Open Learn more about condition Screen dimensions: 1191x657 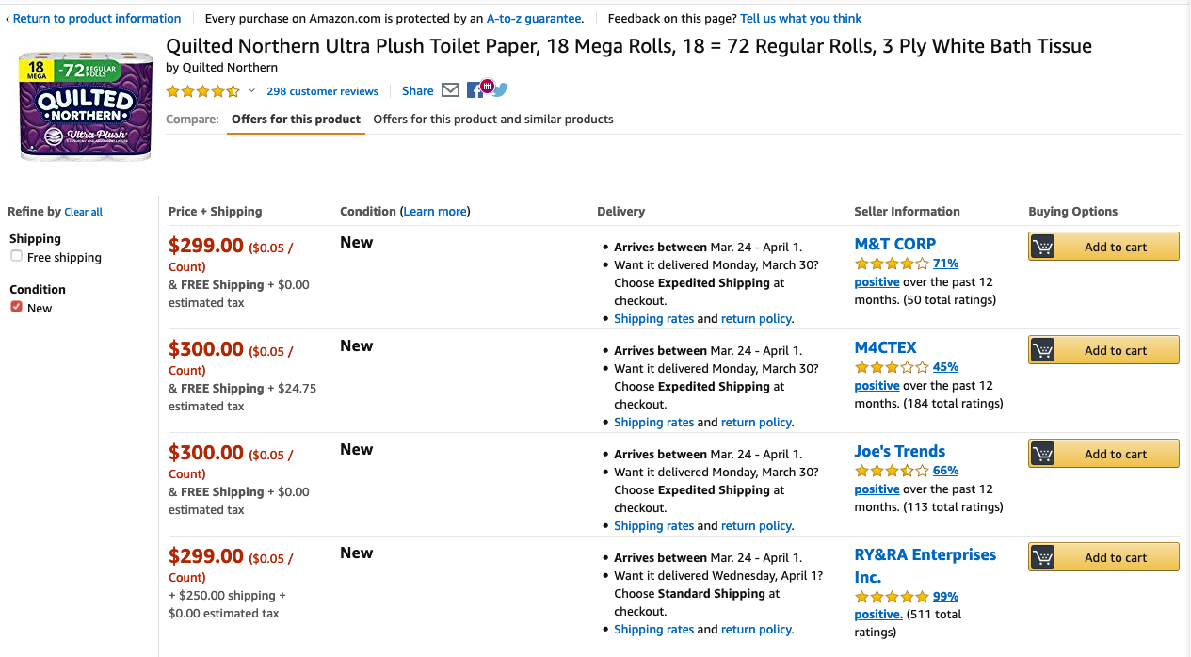(x=435, y=212)
